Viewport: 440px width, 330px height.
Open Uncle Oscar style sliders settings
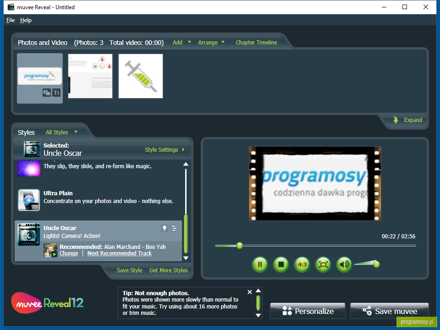pos(174,228)
